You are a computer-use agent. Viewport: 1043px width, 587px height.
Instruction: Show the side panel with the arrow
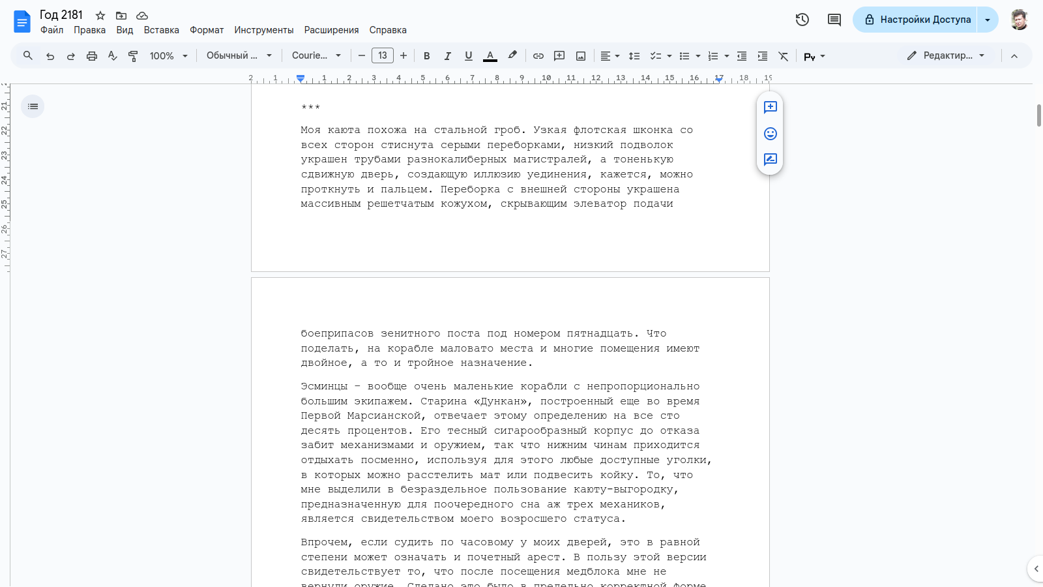coord(1036,569)
